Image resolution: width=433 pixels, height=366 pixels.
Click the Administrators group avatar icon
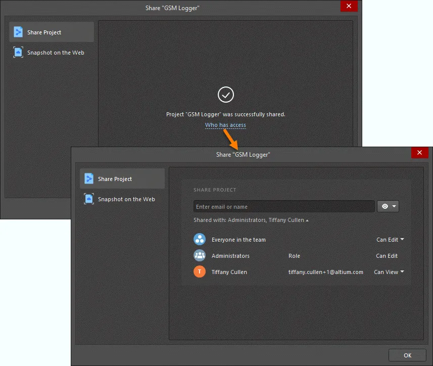point(200,255)
